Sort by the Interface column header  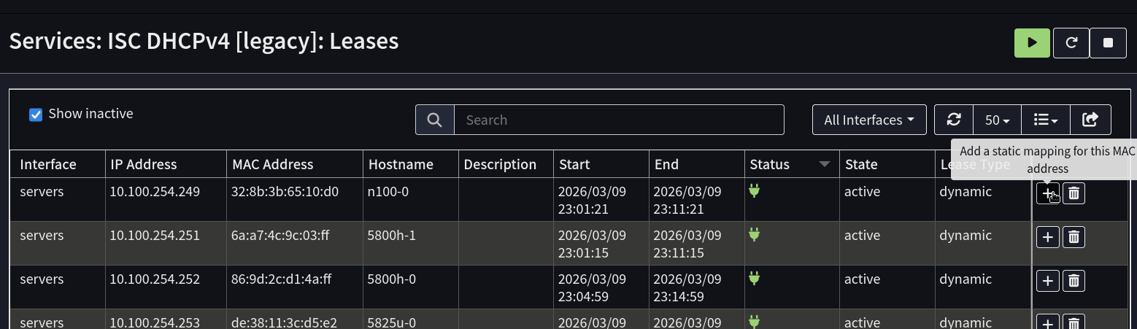[x=58, y=164]
